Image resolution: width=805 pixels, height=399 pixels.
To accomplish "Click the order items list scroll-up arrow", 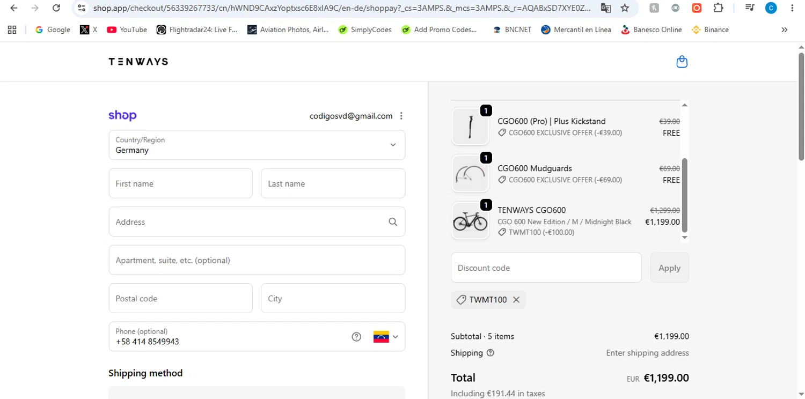I will (x=684, y=105).
